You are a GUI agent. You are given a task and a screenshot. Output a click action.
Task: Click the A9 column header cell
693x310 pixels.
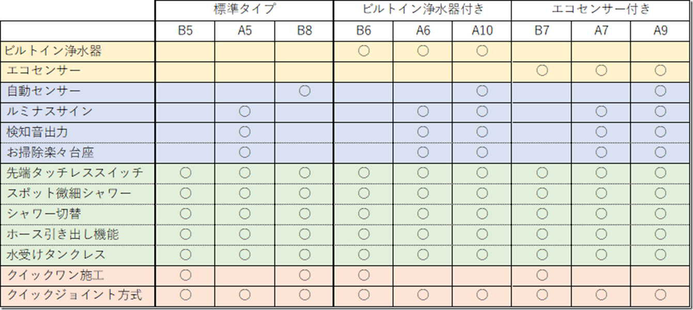(x=661, y=30)
